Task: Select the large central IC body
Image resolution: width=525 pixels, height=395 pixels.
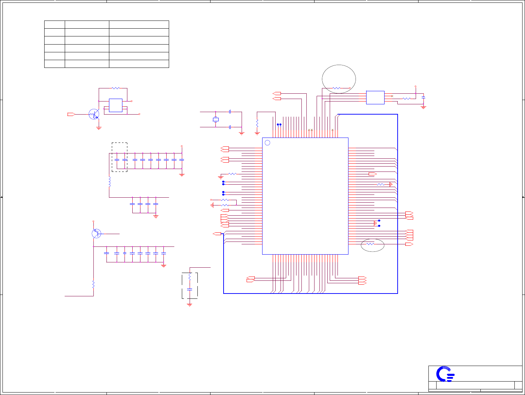Action: (x=305, y=196)
